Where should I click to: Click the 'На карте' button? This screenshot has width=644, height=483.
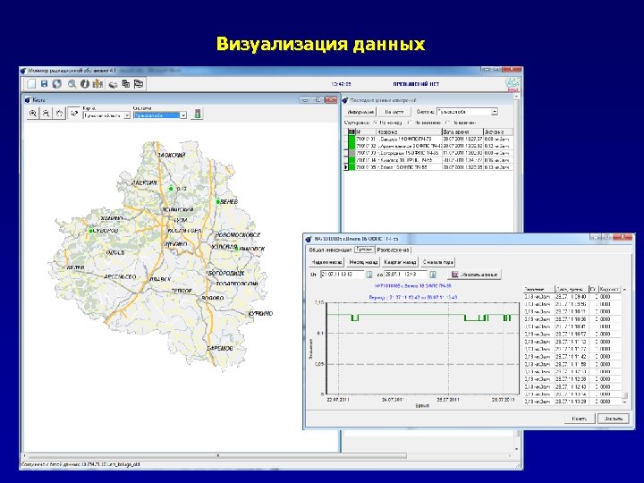pyautogui.click(x=394, y=112)
